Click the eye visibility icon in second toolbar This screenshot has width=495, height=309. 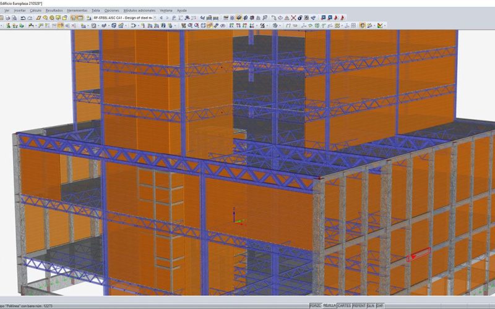[x=223, y=25]
